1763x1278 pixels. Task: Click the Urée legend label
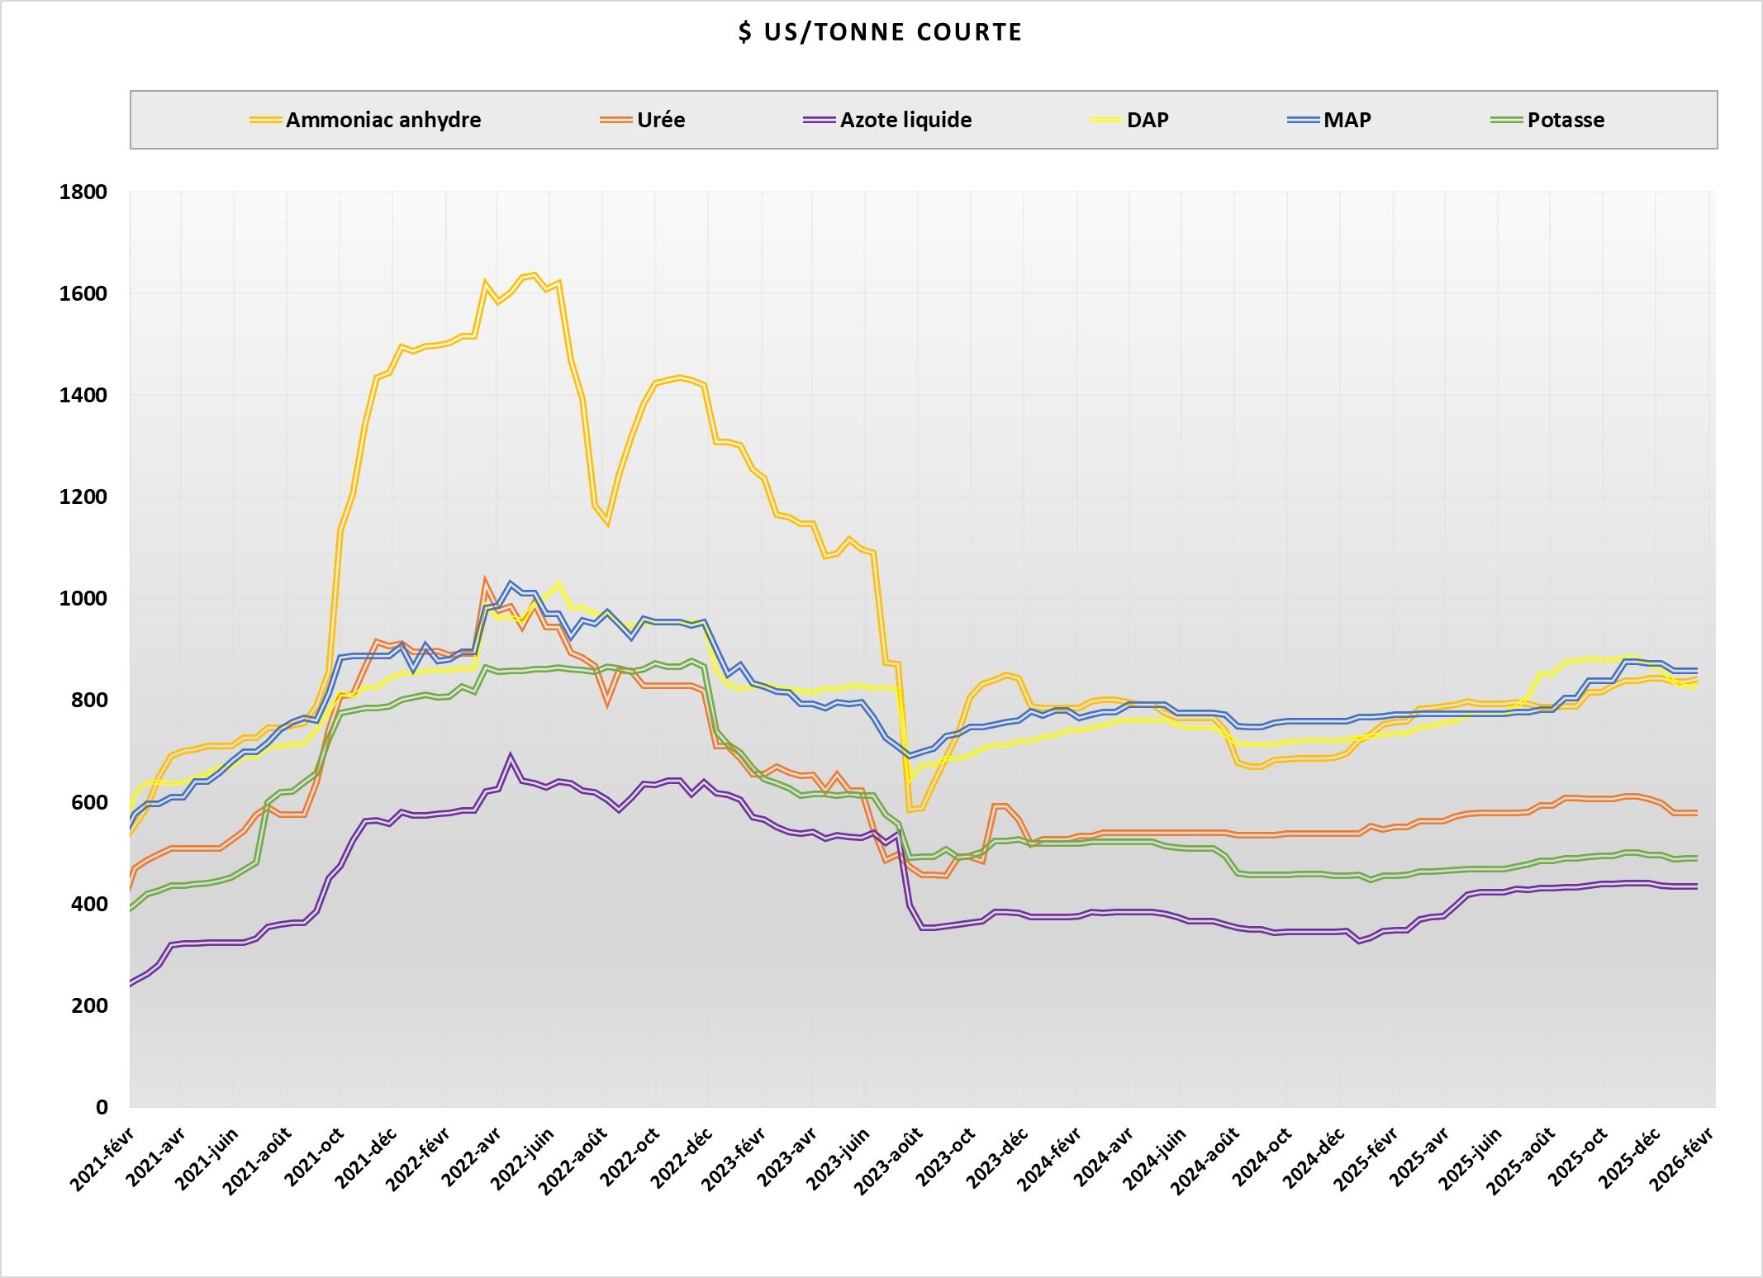pyautogui.click(x=660, y=120)
